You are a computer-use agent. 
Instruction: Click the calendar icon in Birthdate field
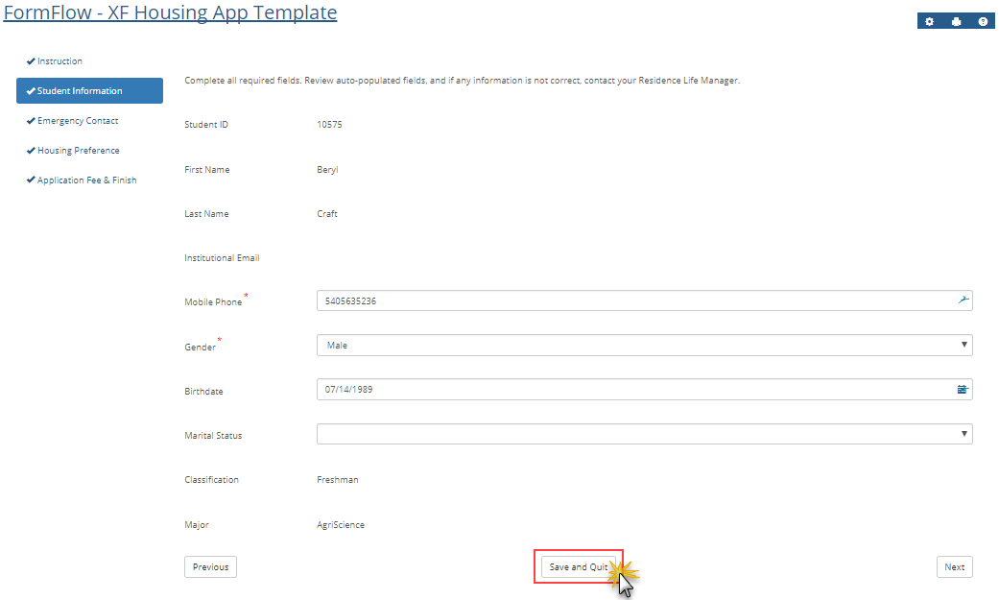pos(963,390)
